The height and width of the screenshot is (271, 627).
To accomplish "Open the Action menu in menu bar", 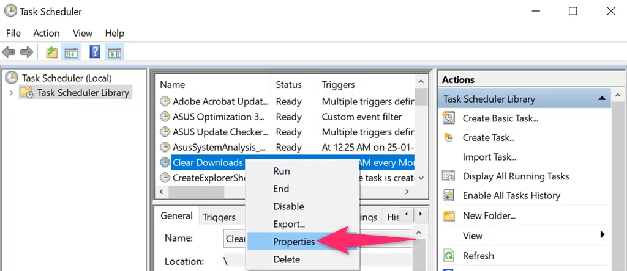I will tap(47, 33).
